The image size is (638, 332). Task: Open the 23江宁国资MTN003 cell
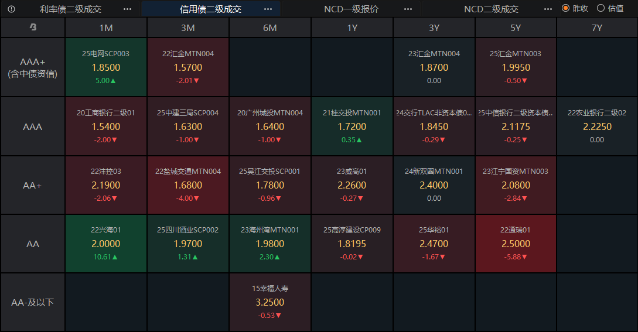click(516, 185)
